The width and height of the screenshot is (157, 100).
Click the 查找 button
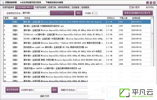click(54, 90)
